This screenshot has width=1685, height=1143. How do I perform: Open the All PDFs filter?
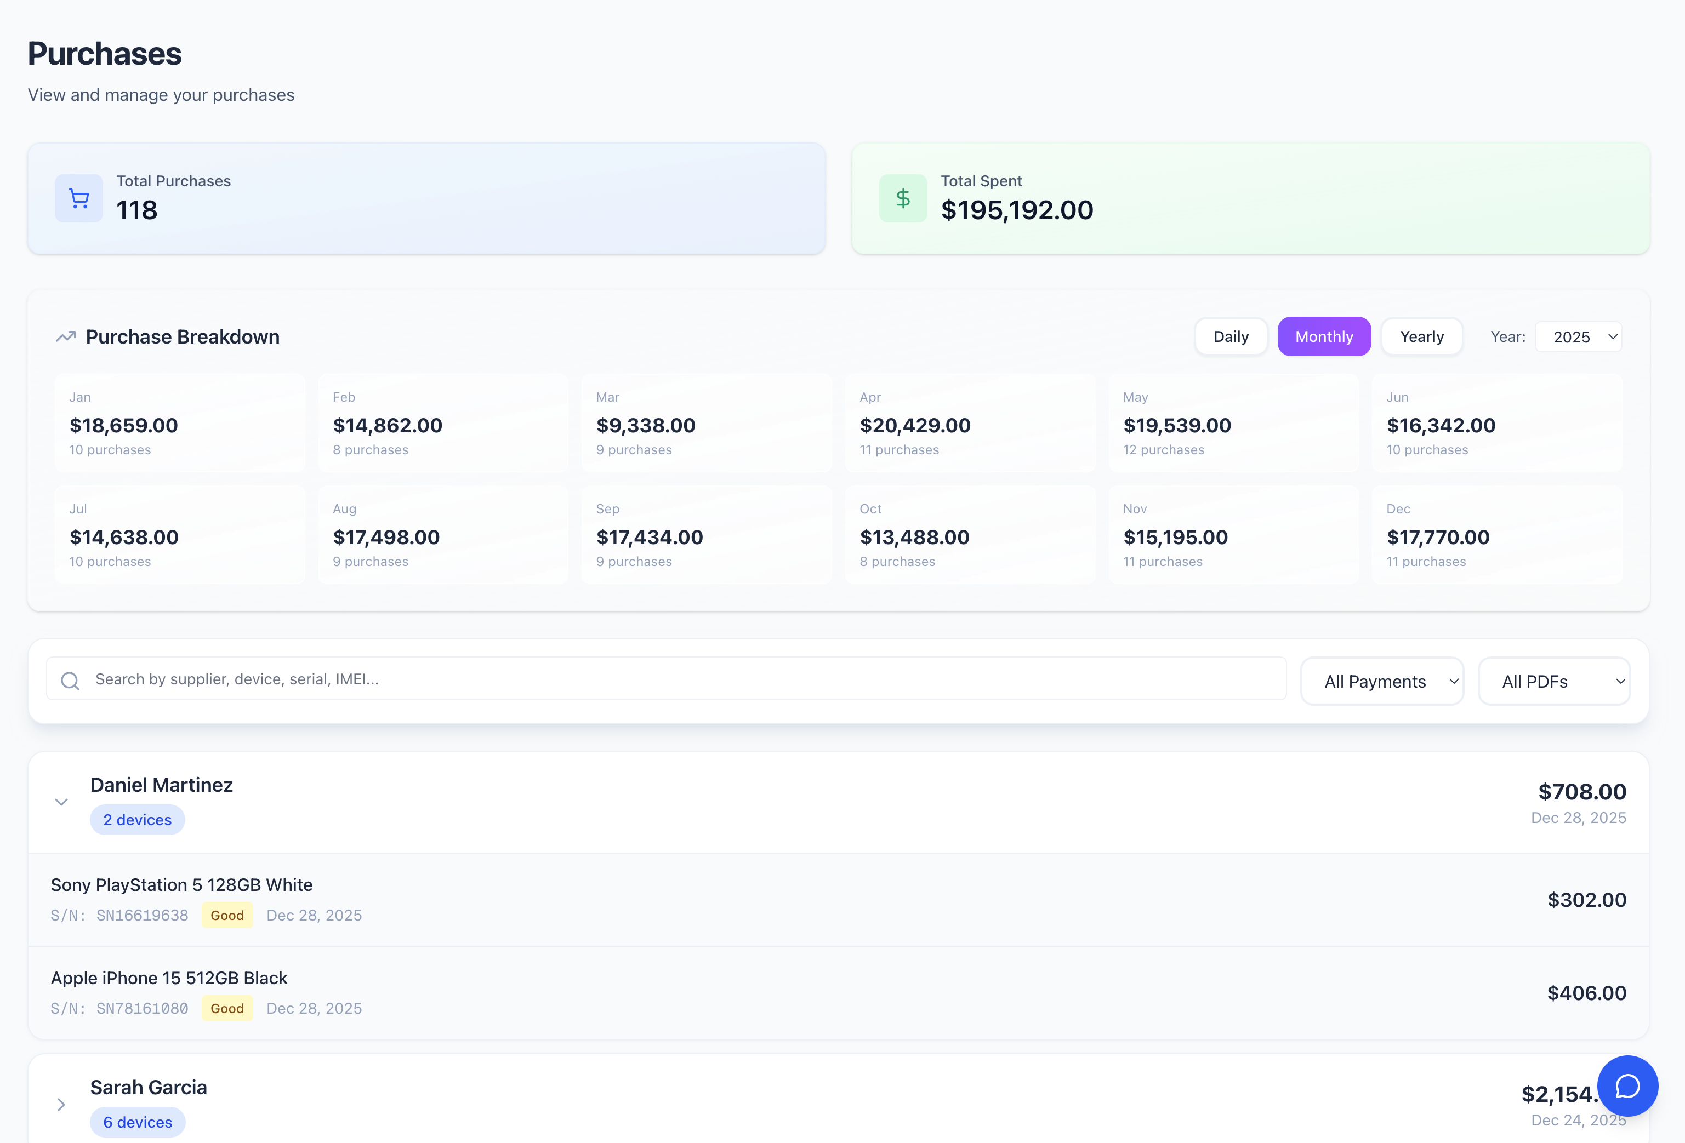(x=1555, y=681)
